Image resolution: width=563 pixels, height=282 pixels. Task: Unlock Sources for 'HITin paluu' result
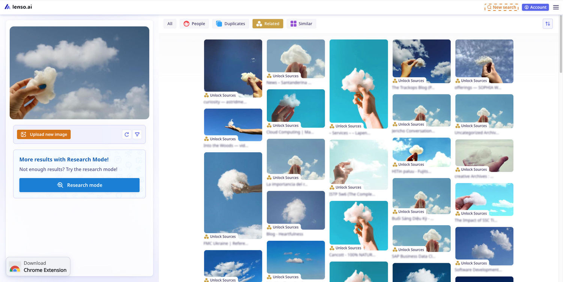coord(409,165)
